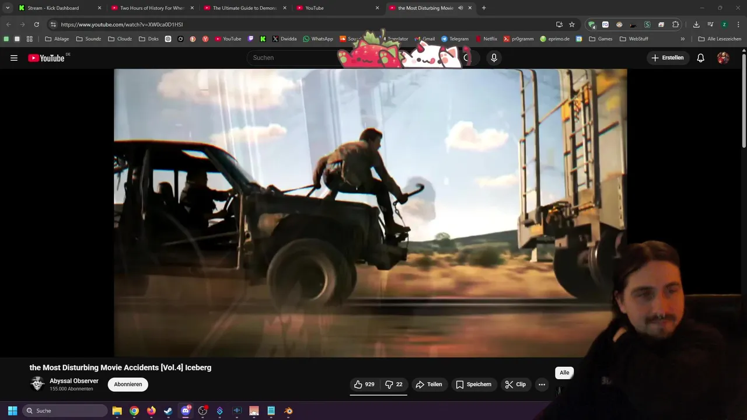Open Steam from the taskbar

[x=168, y=411]
